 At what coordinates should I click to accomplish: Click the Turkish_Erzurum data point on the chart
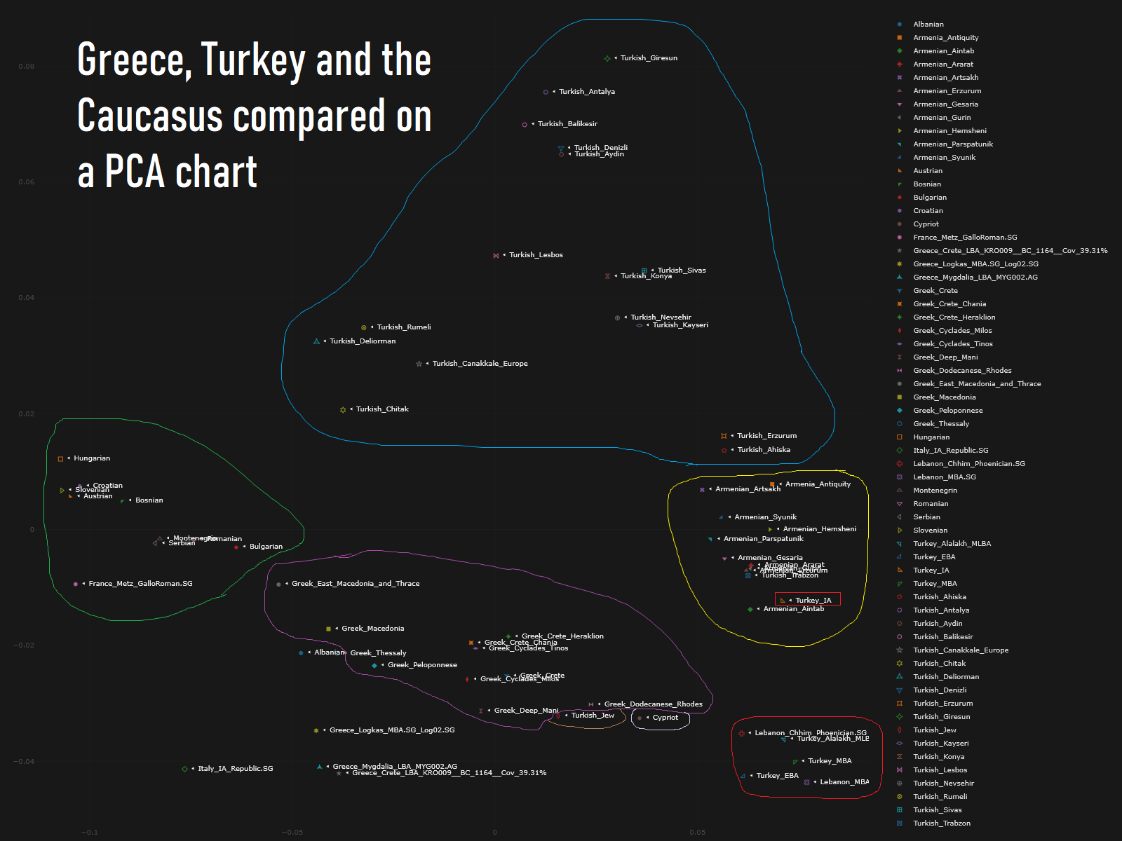(x=724, y=436)
